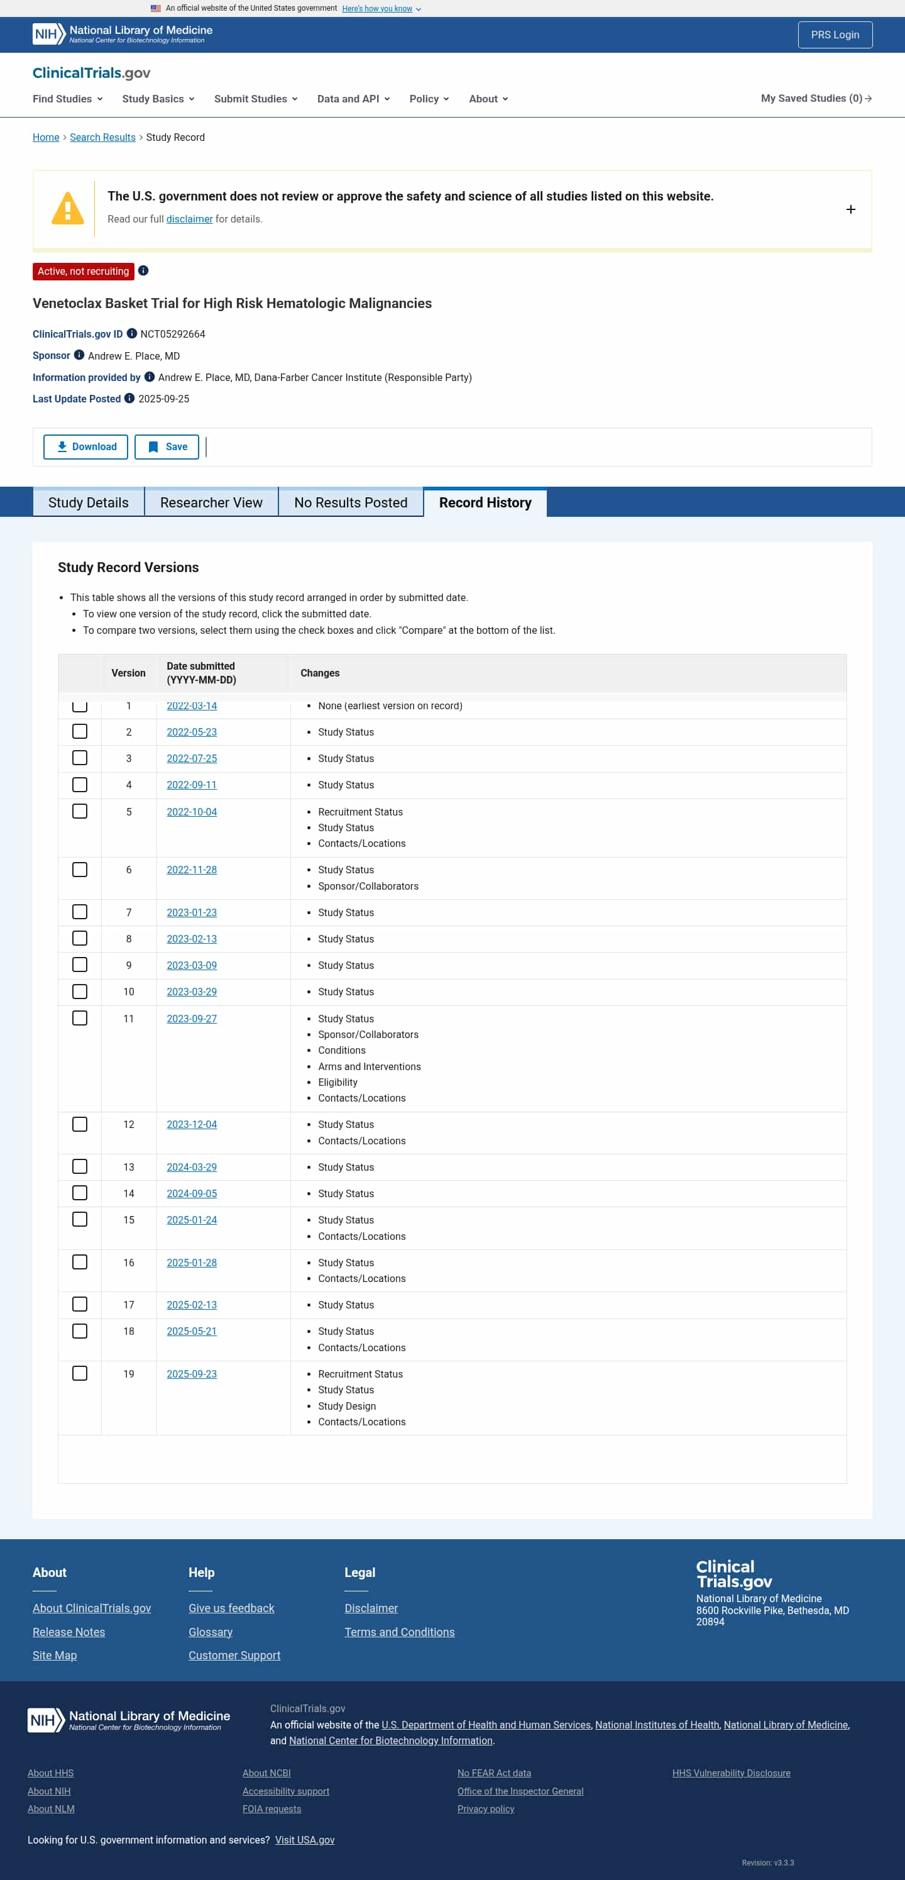Image resolution: width=905 pixels, height=1880 pixels.
Task: Check the box for version 15
Action: [x=80, y=1220]
